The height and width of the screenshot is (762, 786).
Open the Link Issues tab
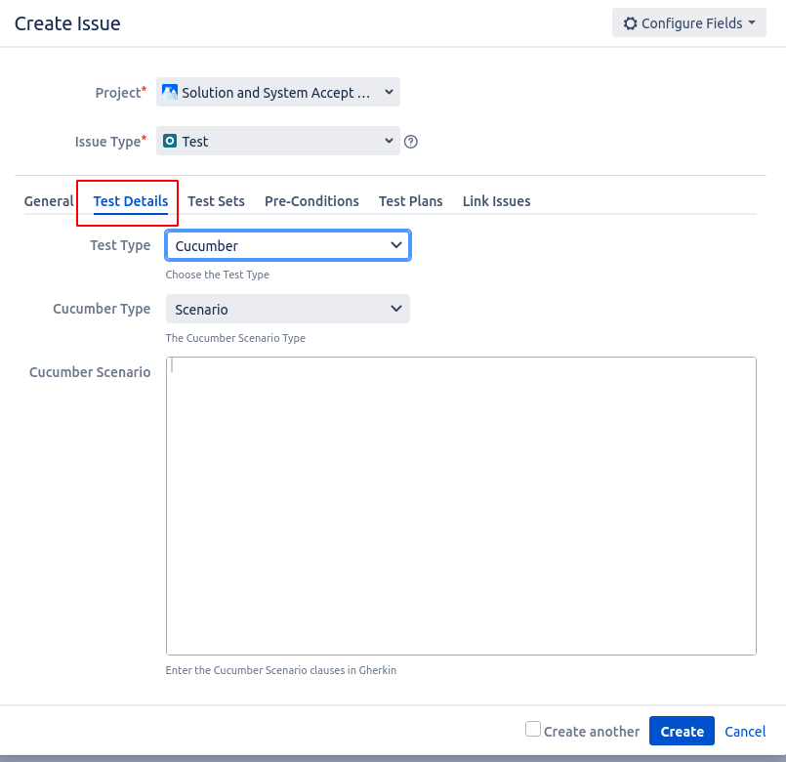[x=496, y=201]
